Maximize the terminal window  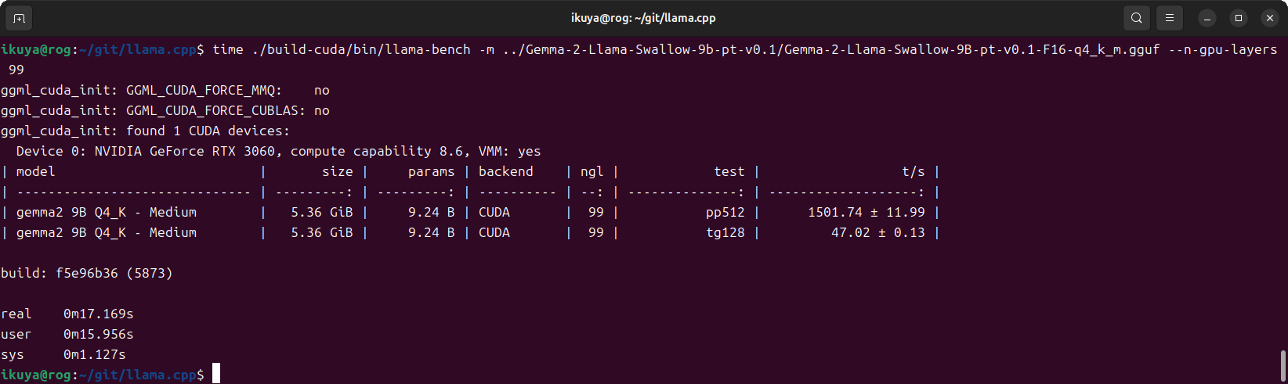point(1239,18)
